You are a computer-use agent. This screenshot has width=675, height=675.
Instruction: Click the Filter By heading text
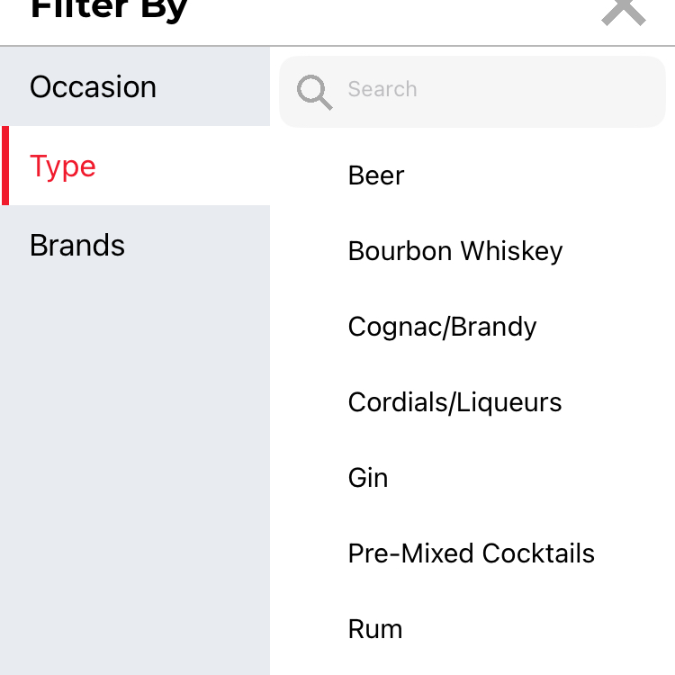click(x=109, y=10)
